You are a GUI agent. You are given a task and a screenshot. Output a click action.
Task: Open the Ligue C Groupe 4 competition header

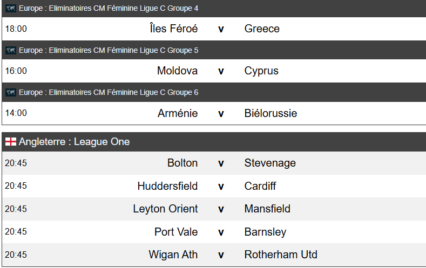(x=109, y=8)
